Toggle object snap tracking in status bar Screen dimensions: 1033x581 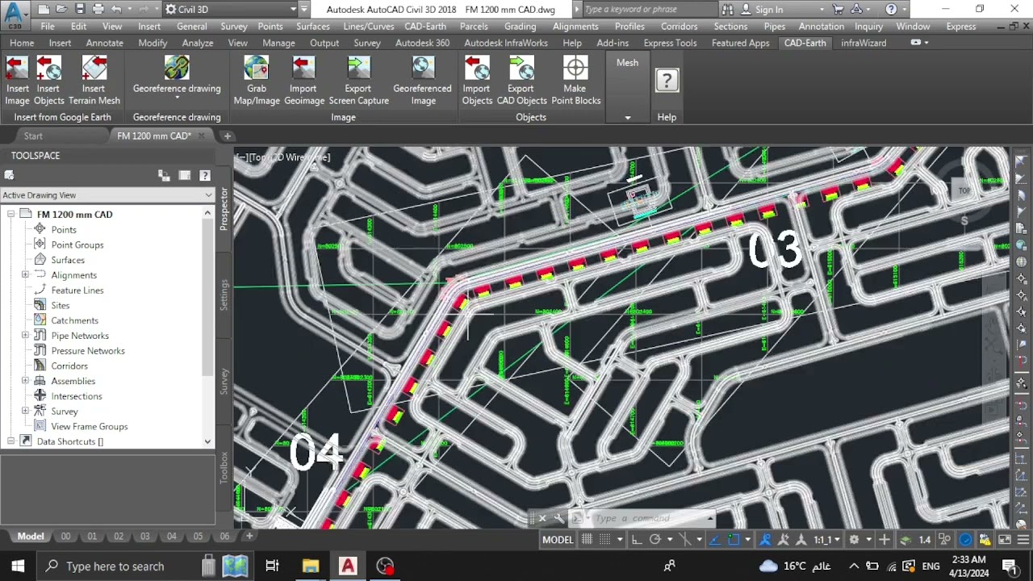pos(713,540)
